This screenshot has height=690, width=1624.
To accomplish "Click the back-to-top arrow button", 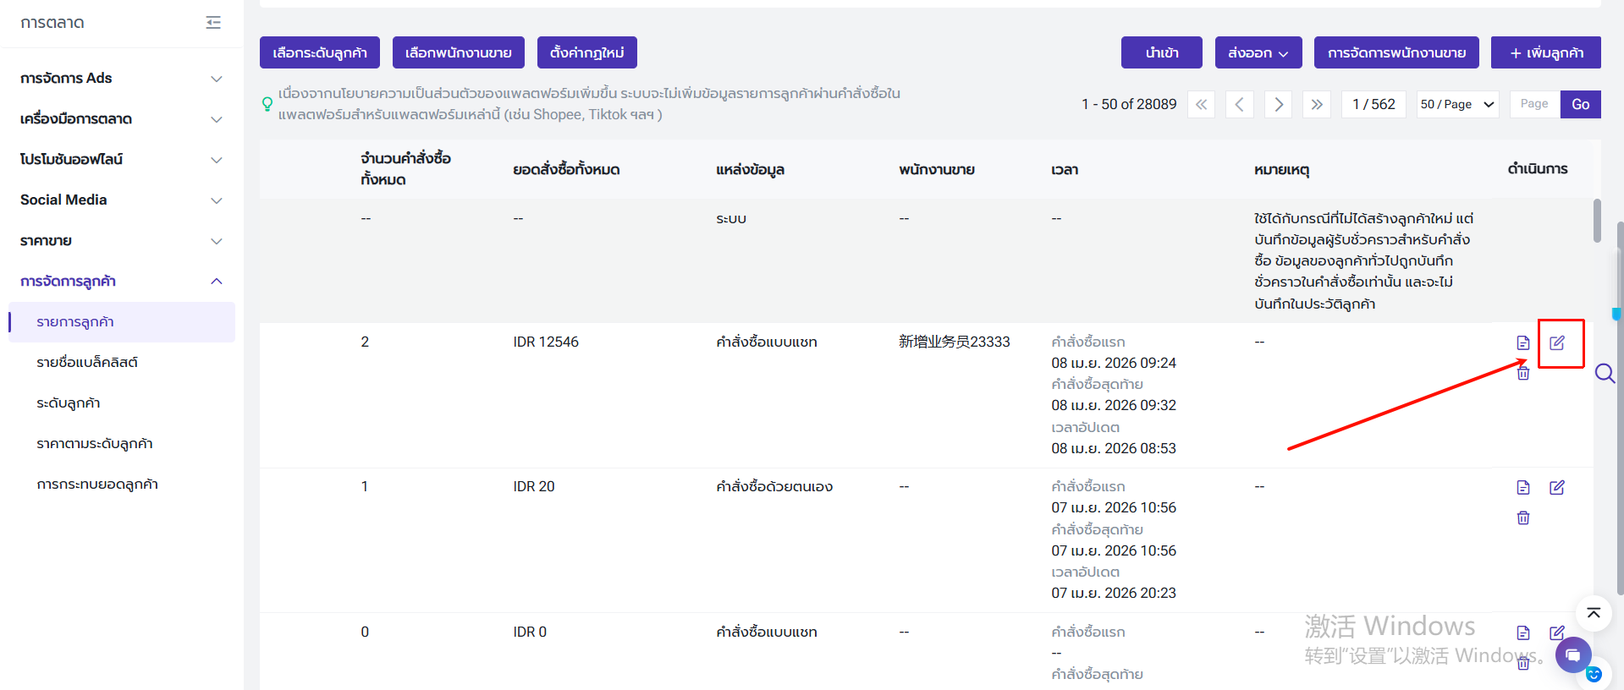I will (x=1593, y=613).
